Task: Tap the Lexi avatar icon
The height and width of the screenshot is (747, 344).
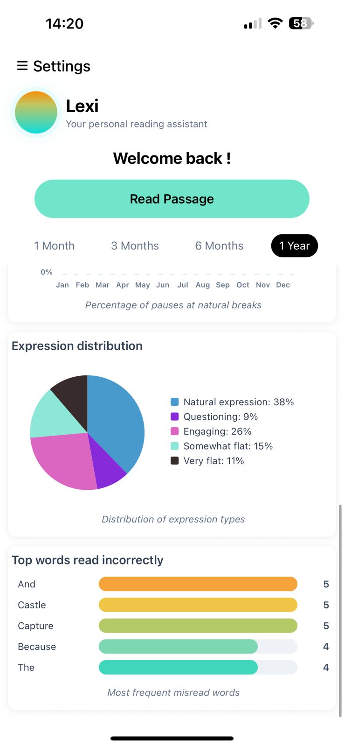Action: tap(36, 112)
